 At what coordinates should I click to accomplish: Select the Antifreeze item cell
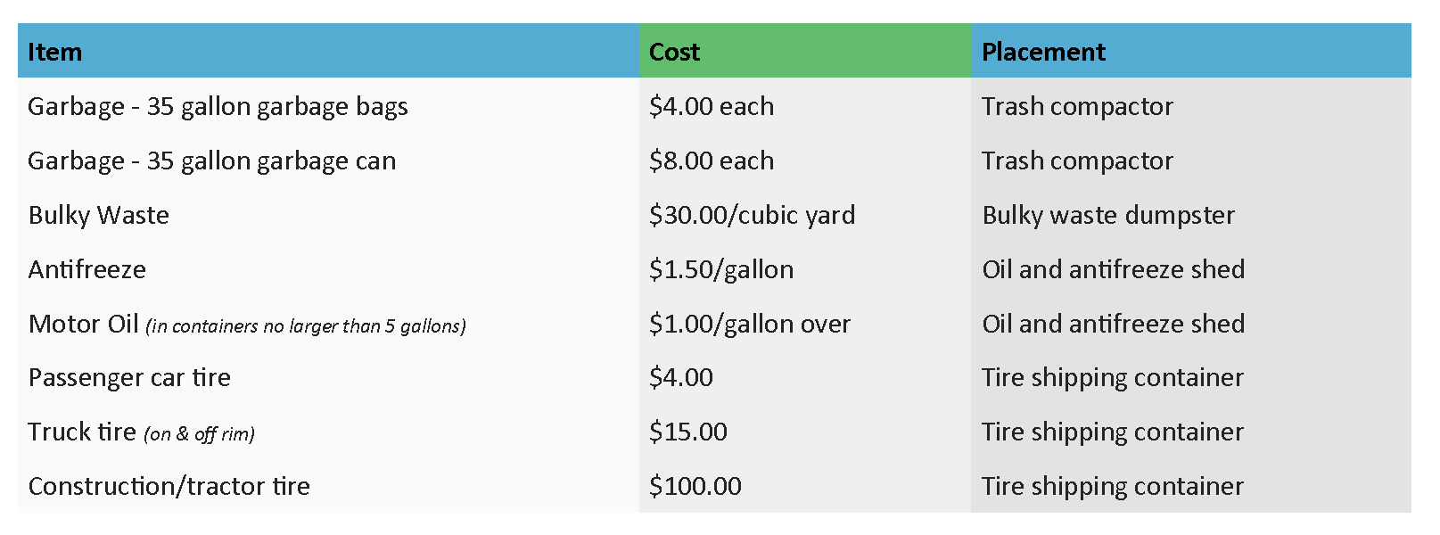87,269
